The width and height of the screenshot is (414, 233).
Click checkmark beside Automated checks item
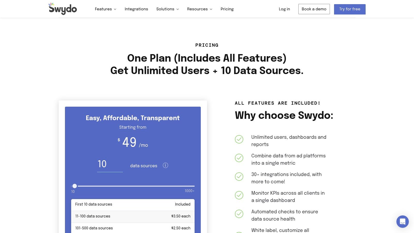[x=239, y=214]
